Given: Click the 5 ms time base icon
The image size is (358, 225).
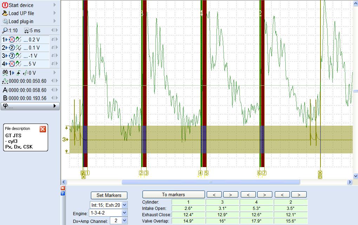Looking at the screenshot, I should pyautogui.click(x=27, y=31).
